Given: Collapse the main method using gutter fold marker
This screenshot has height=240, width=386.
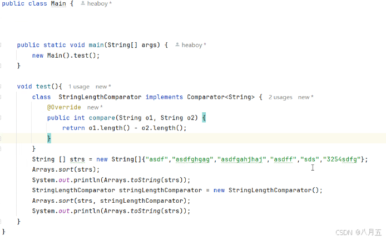Looking at the screenshot, I should pos(1,45).
